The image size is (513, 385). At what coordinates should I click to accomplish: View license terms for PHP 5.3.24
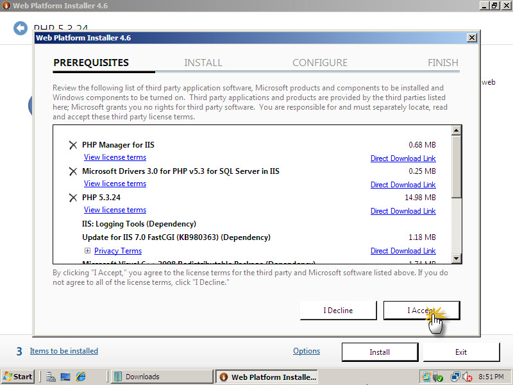(115, 210)
